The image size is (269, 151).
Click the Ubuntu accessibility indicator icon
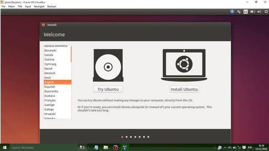(x=232, y=12)
